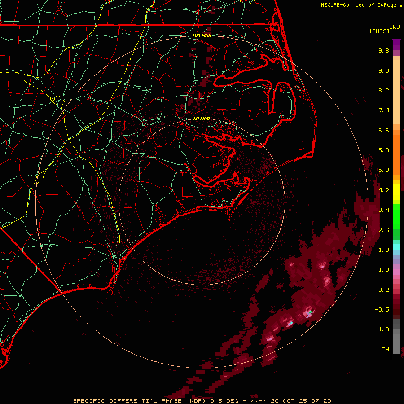Click the yellow color scale segment
Screen dimensions: 404x404
(396, 192)
